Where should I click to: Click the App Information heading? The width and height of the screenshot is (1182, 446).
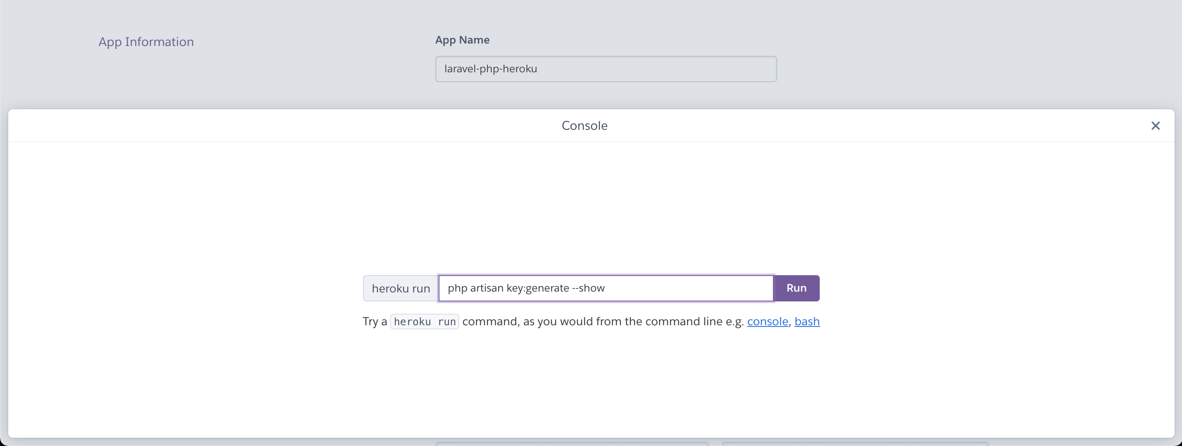pyautogui.click(x=146, y=42)
